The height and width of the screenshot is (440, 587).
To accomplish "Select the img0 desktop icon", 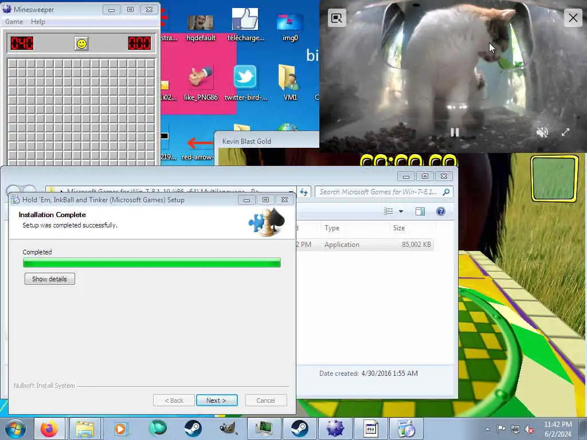I will pyautogui.click(x=290, y=27).
